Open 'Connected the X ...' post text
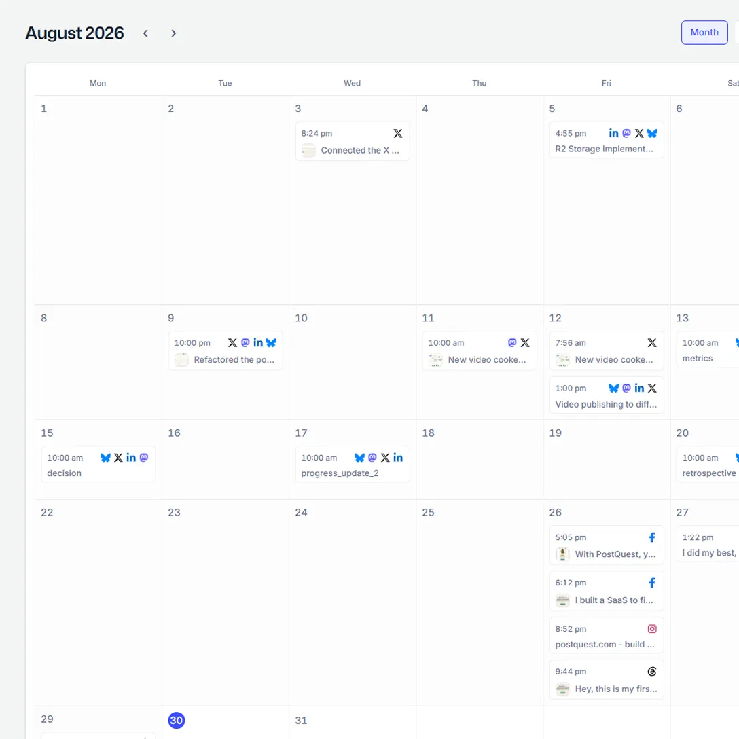 click(x=360, y=150)
